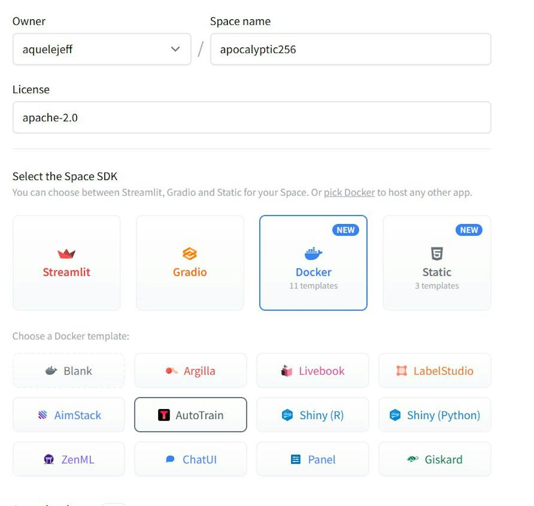
Task: Select the ZenML template icon
Action: 49,459
